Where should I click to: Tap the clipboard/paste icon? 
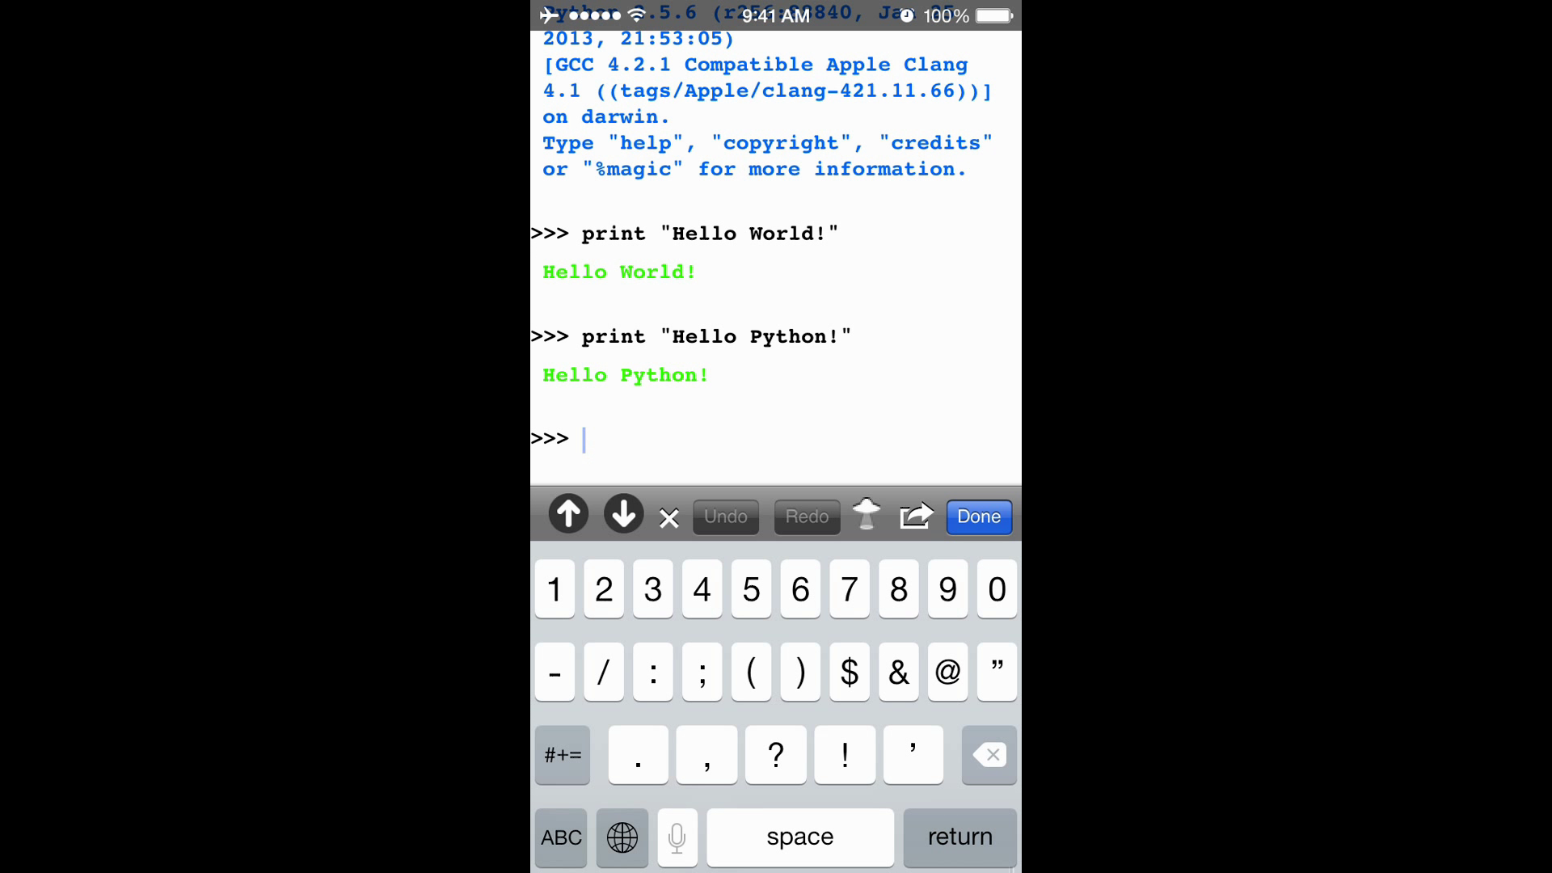pos(867,516)
